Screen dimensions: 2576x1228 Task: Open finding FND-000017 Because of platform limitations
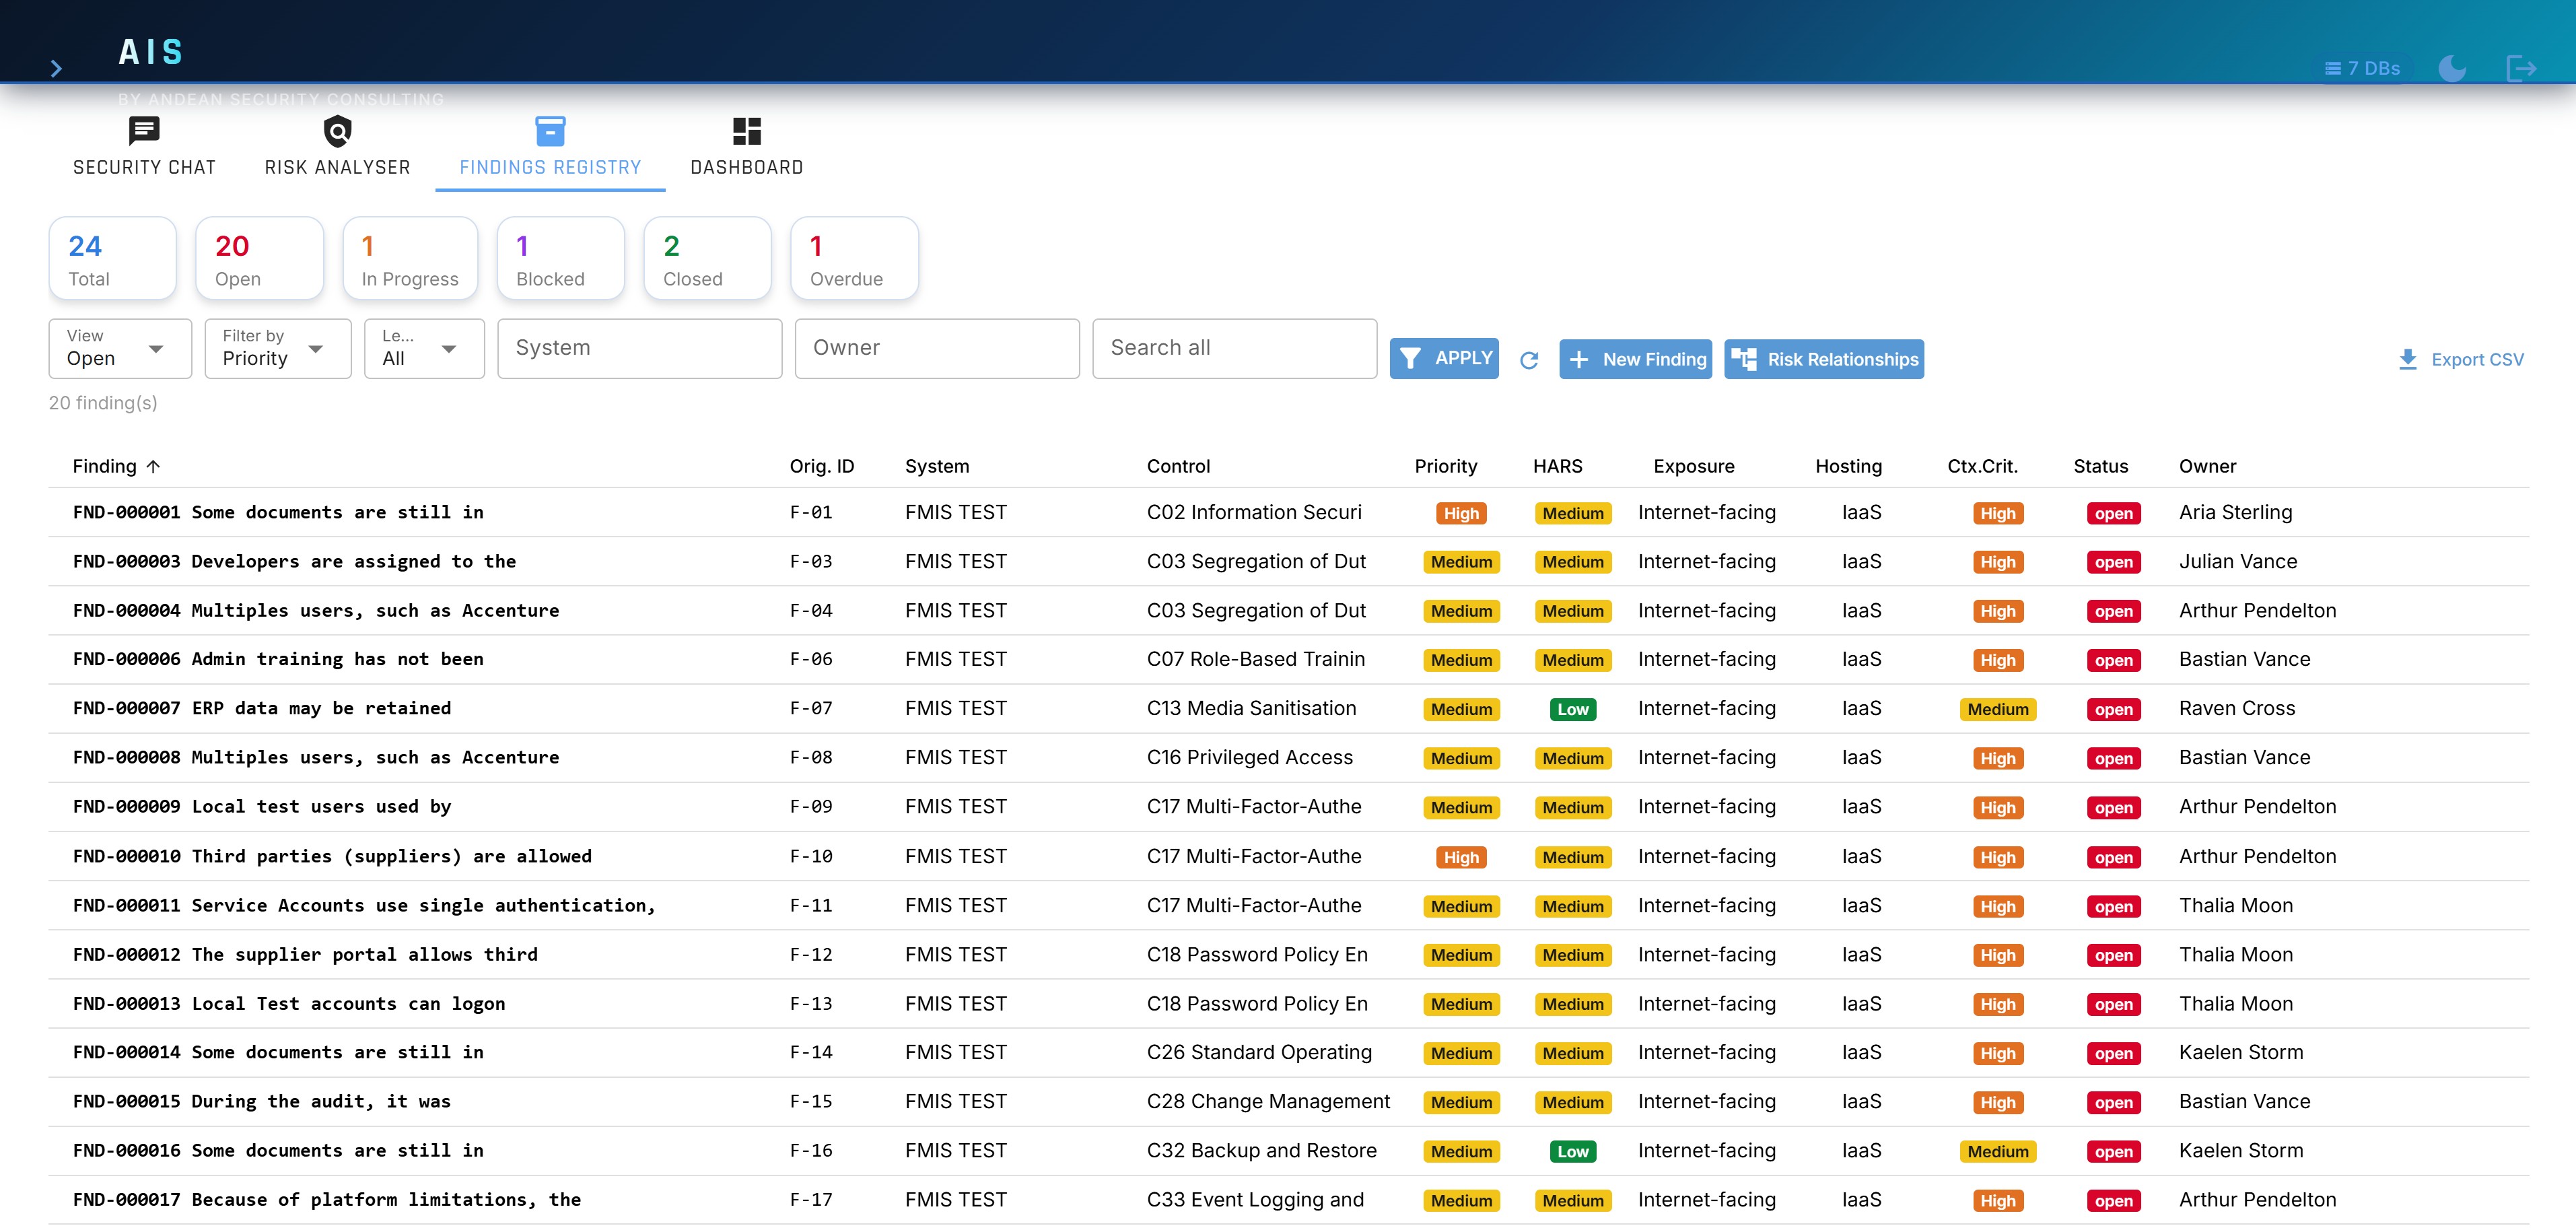coord(327,1199)
